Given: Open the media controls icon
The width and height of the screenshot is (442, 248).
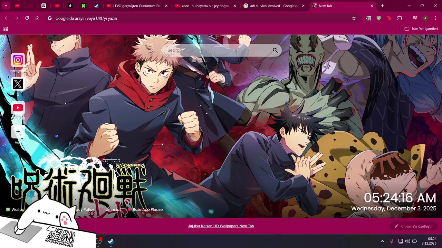Looking at the screenshot, I should pos(415,18).
